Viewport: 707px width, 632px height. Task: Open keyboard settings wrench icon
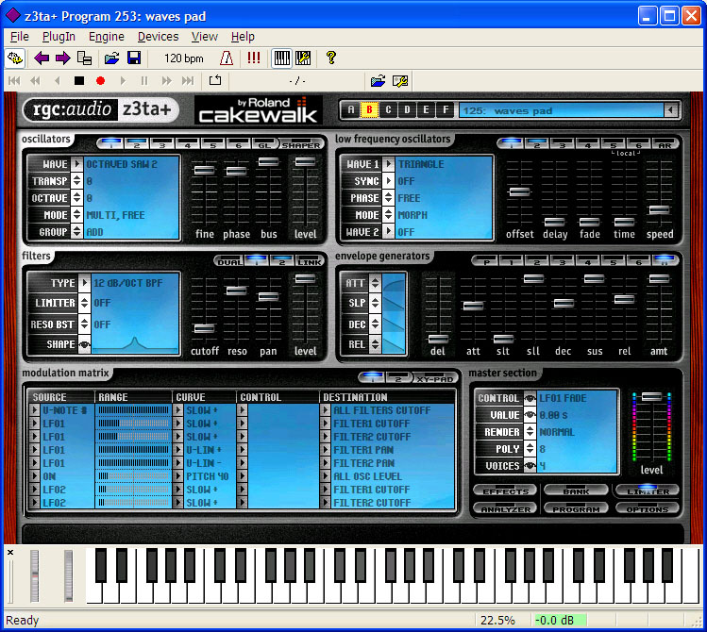pyautogui.click(x=303, y=58)
